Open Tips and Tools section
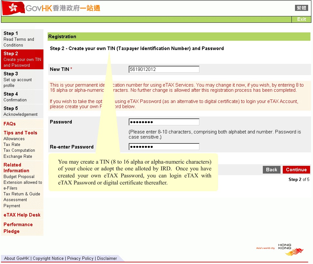The image size is (313, 264). (x=20, y=133)
